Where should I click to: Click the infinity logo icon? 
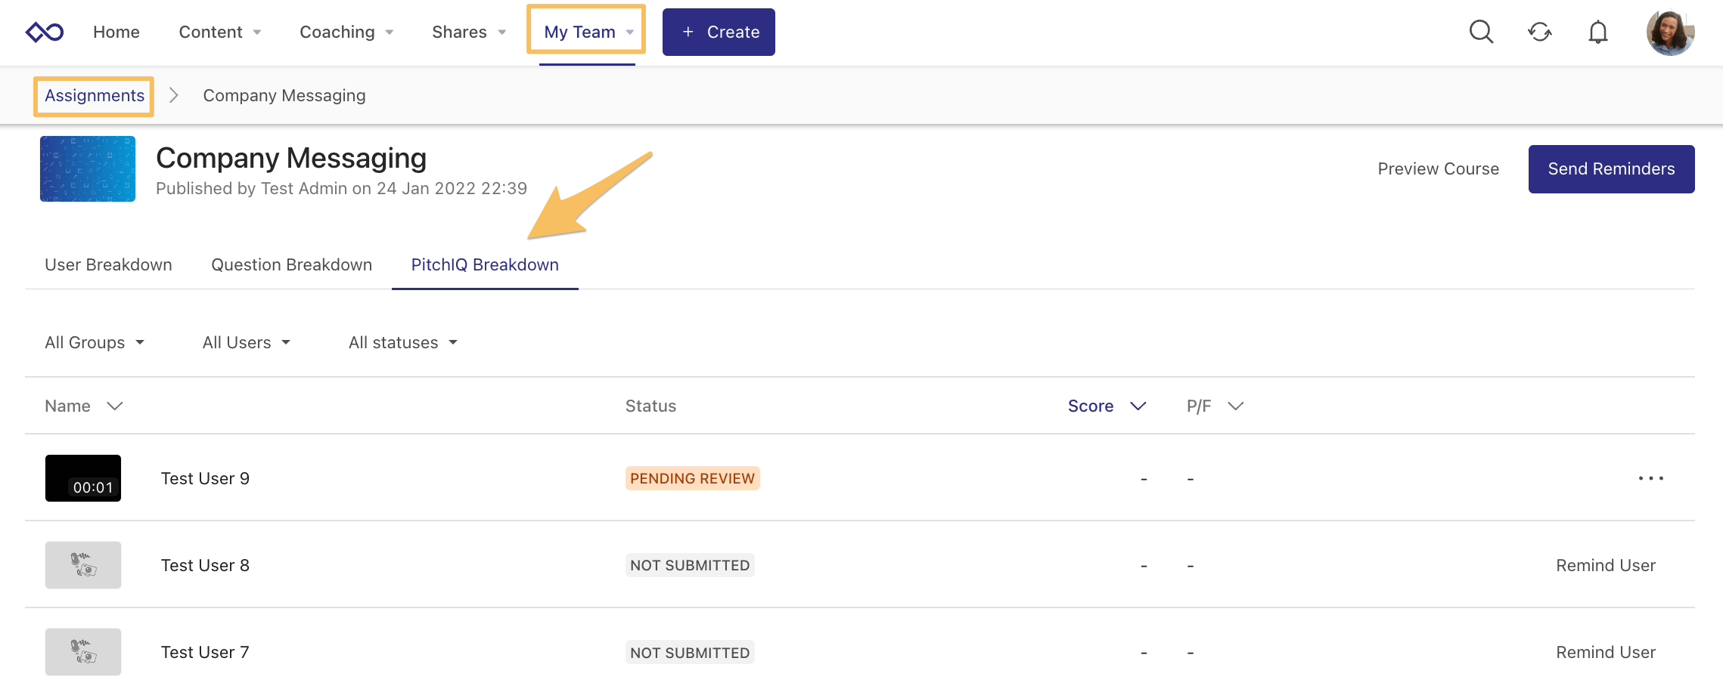(45, 32)
